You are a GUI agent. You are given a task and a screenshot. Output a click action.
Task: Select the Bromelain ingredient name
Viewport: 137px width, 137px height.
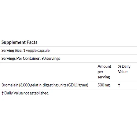point(10,85)
